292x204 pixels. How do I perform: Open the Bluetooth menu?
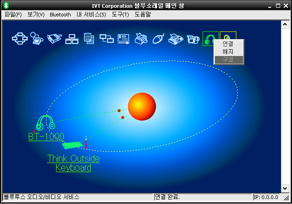coord(60,15)
